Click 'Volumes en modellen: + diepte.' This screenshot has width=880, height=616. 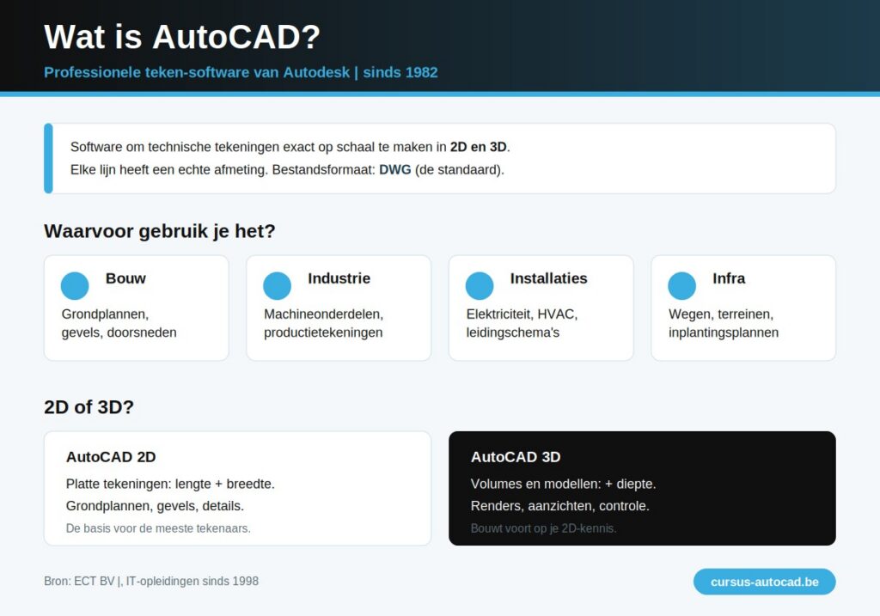(564, 484)
